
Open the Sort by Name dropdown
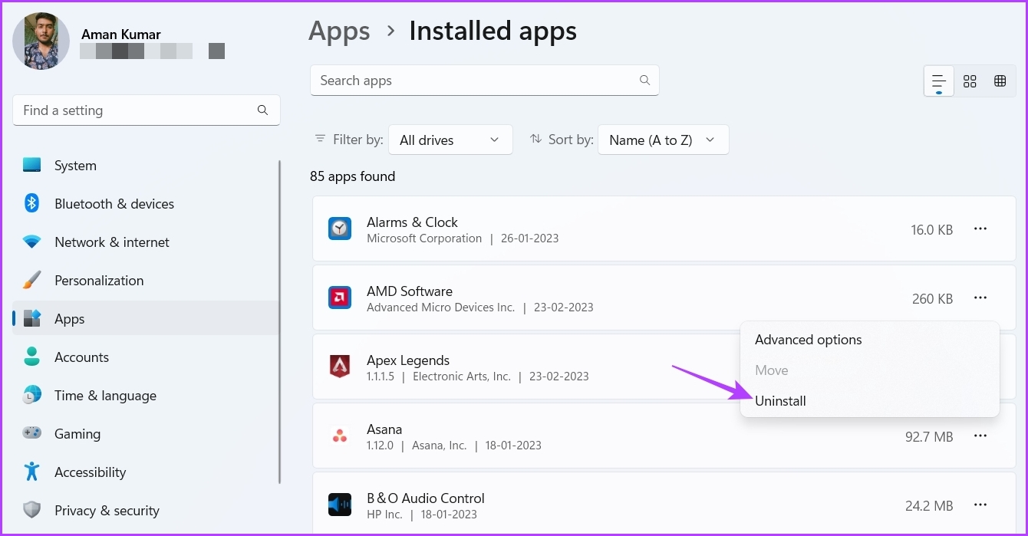[663, 140]
